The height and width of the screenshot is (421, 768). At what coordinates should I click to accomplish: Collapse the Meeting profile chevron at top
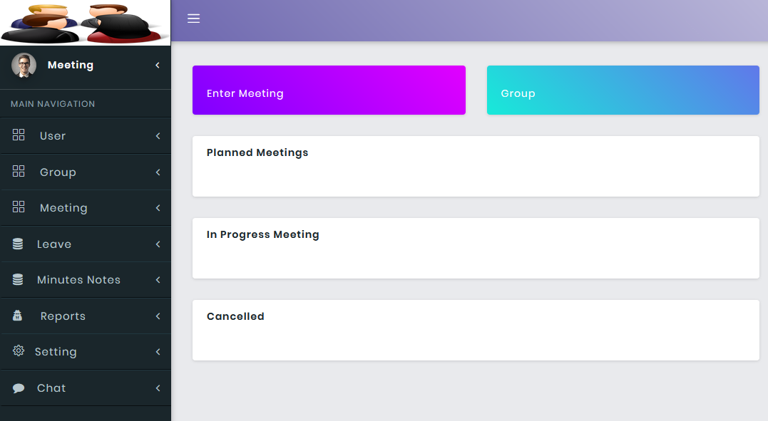click(x=157, y=66)
